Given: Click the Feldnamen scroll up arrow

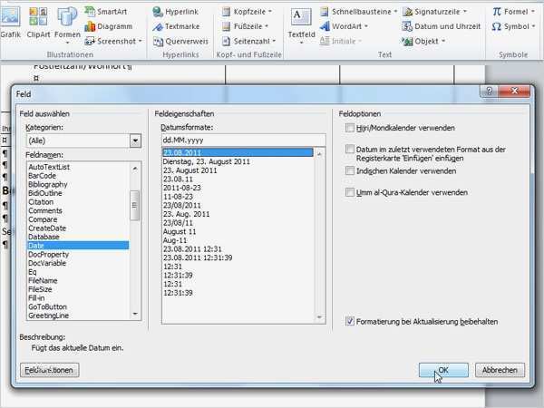Looking at the screenshot, I should pyautogui.click(x=135, y=169).
